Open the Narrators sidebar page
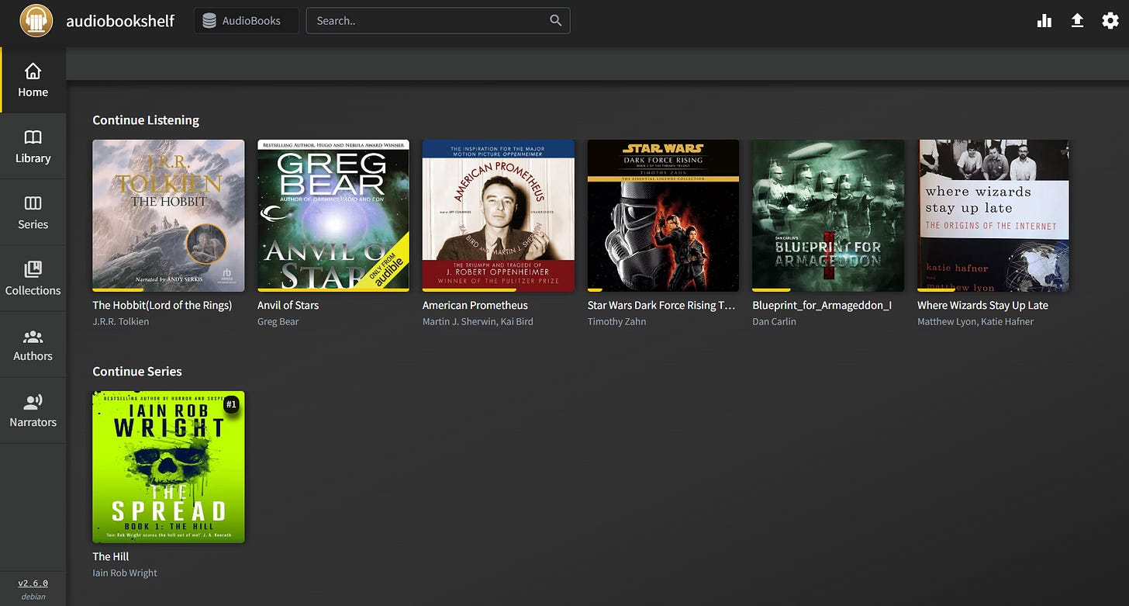The image size is (1129, 606). (x=33, y=410)
